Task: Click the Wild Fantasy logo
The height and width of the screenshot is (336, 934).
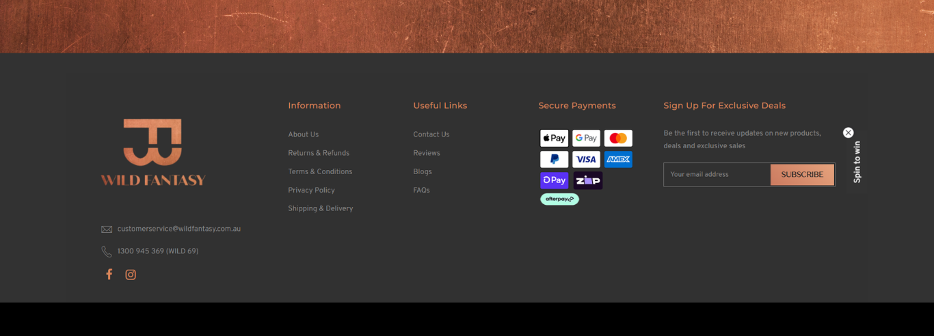Action: click(153, 152)
